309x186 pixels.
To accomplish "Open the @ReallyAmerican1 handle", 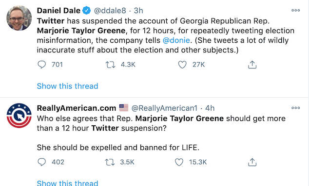I will coord(164,108).
